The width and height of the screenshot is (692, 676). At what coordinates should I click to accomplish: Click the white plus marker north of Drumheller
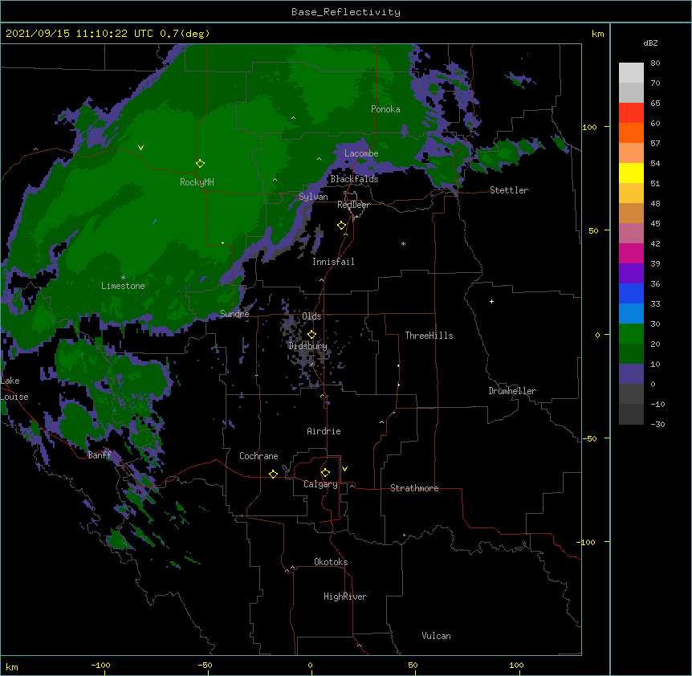click(x=491, y=301)
